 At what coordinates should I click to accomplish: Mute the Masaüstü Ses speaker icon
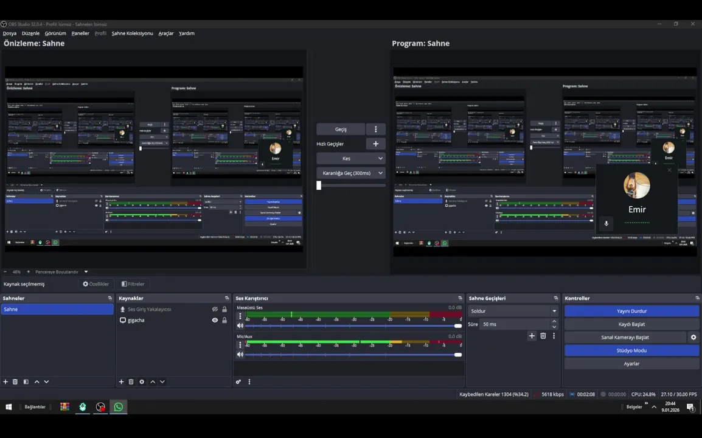[240, 325]
